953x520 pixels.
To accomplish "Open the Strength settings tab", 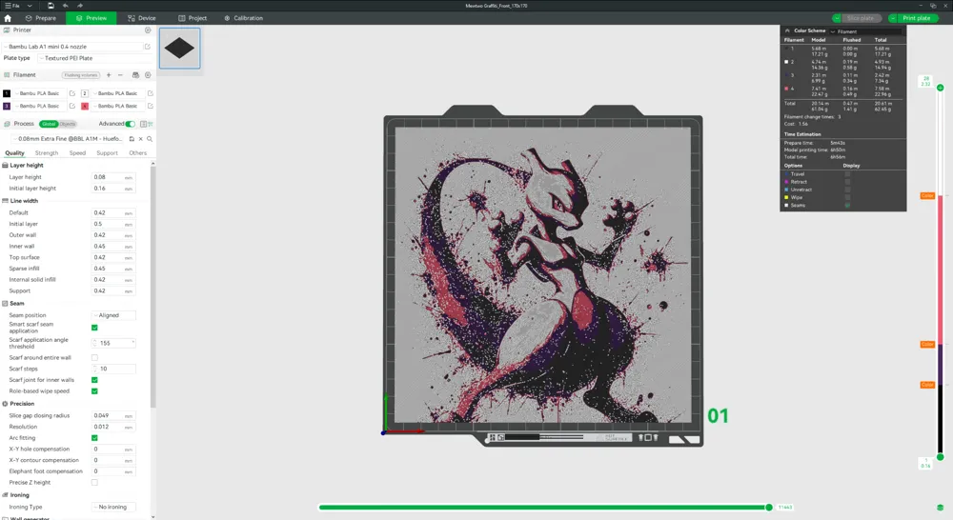I will coord(47,153).
